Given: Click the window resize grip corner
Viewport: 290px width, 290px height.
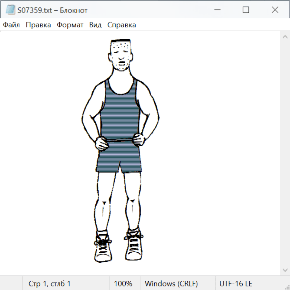Looking at the screenshot, I should coord(287,287).
